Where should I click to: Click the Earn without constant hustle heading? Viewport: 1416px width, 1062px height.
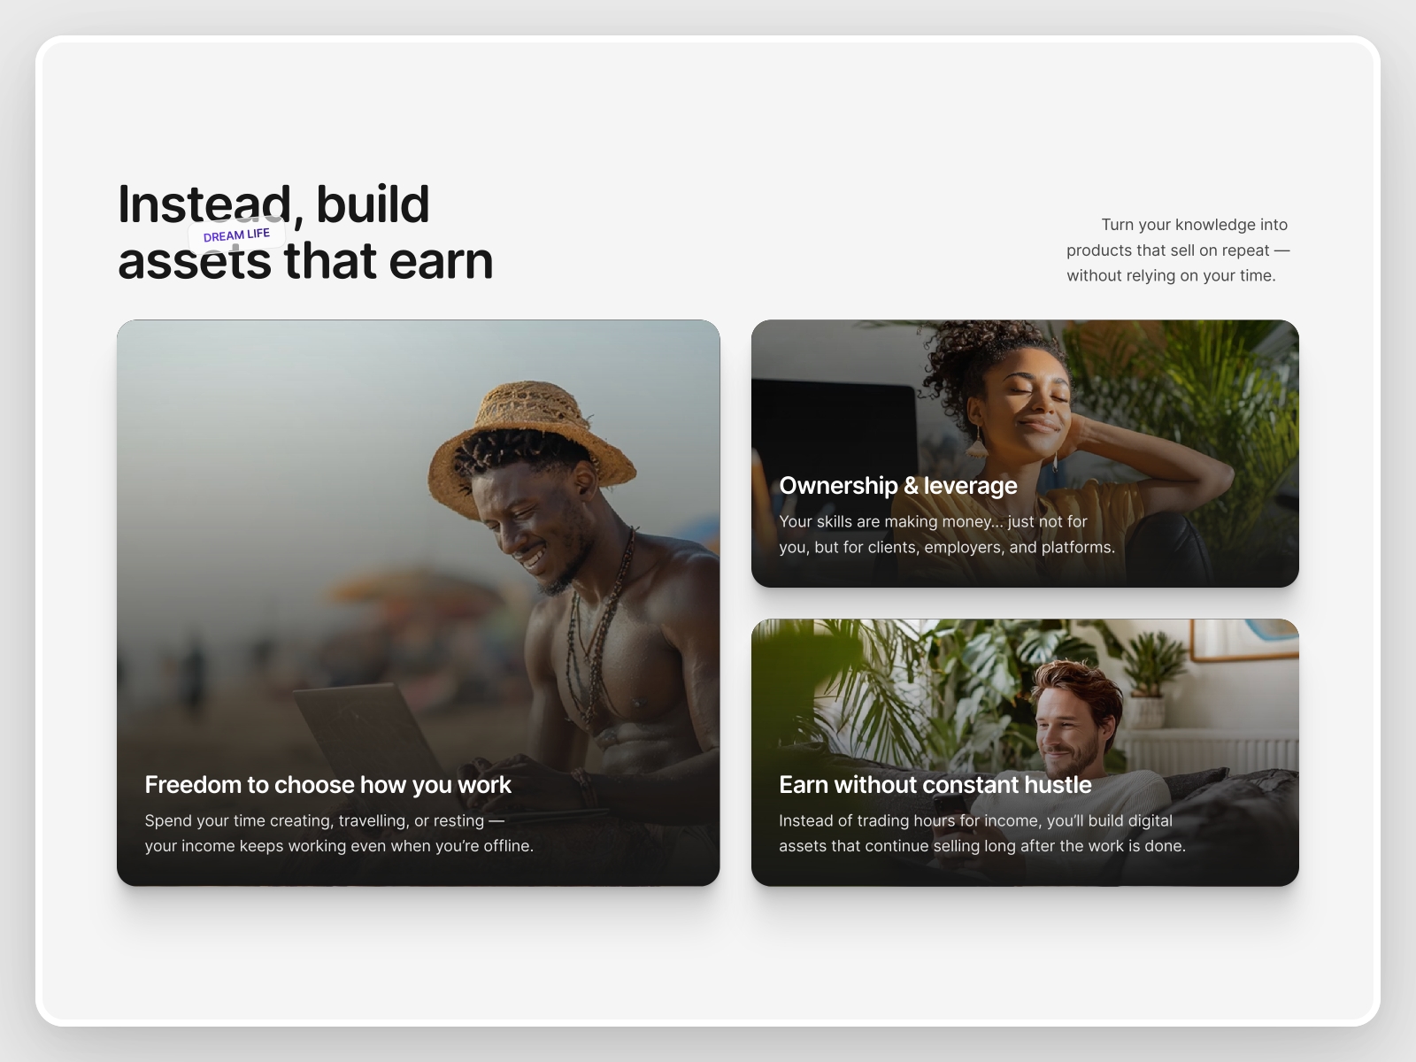click(935, 784)
